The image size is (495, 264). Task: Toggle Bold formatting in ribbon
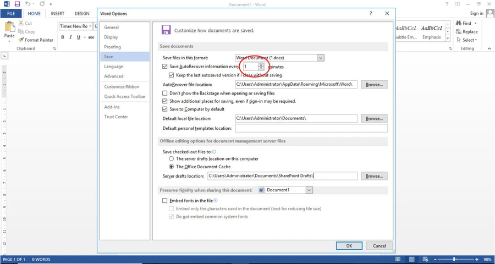coord(63,37)
